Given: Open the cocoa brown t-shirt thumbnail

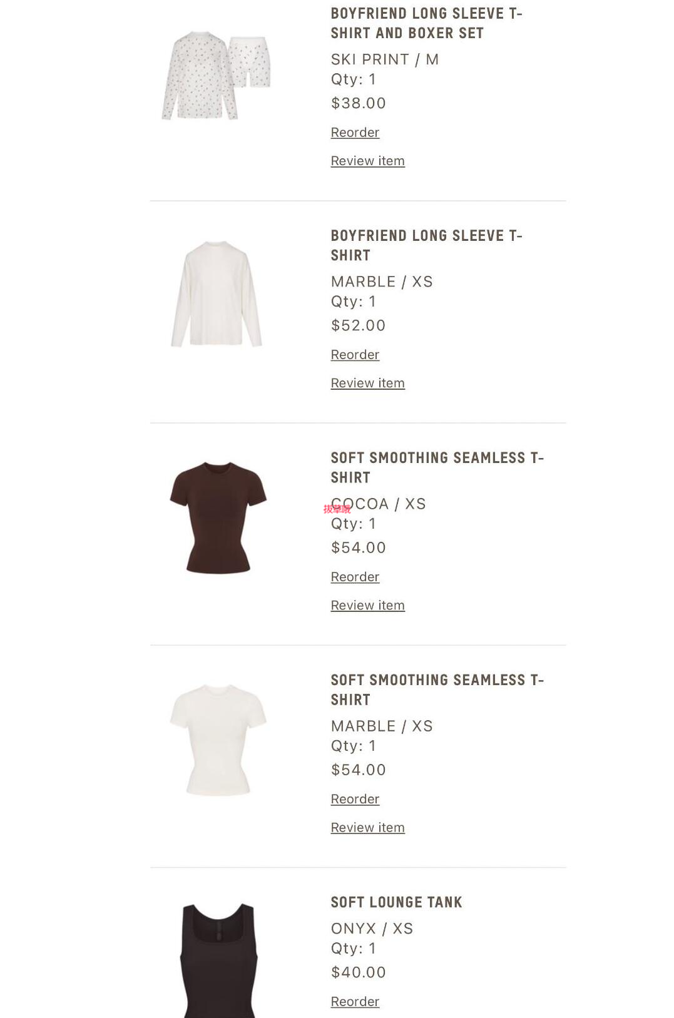Looking at the screenshot, I should click(x=218, y=517).
